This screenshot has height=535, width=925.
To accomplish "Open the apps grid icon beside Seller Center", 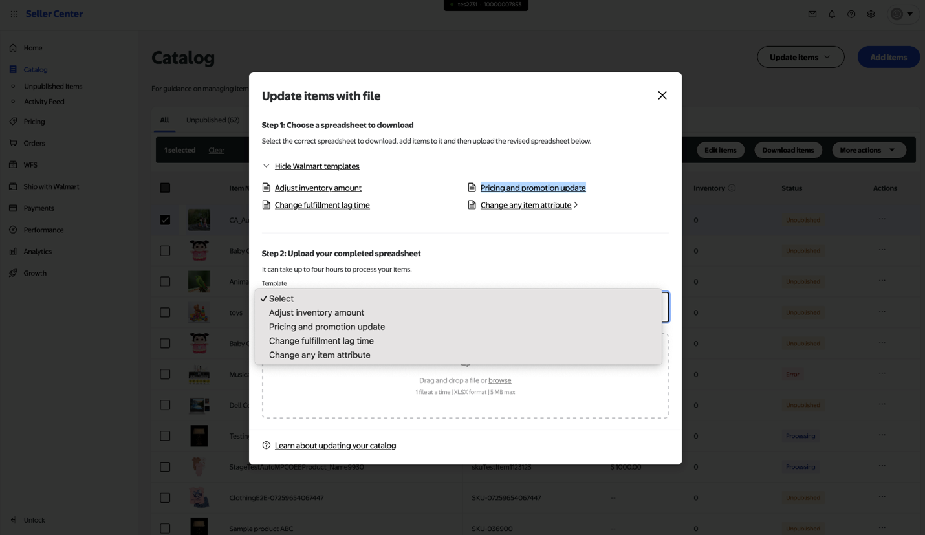I will pos(14,14).
